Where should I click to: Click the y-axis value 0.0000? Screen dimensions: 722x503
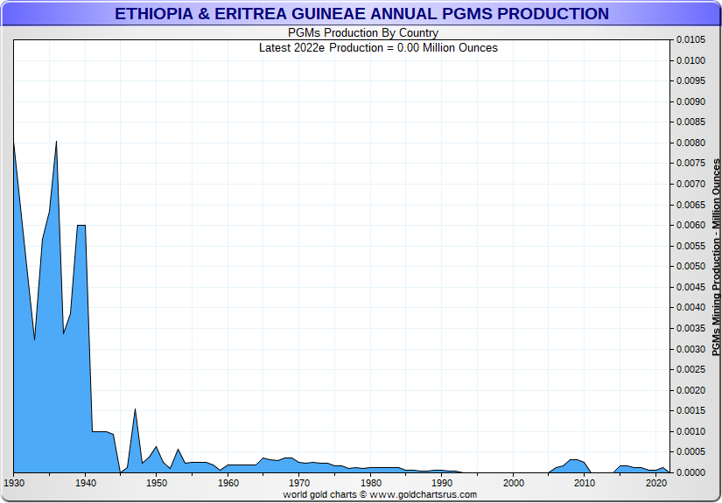(690, 472)
